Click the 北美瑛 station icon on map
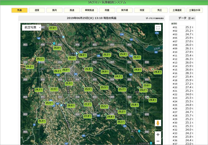Image resolution: width=208 pixels, height=145 pixels. point(77,54)
